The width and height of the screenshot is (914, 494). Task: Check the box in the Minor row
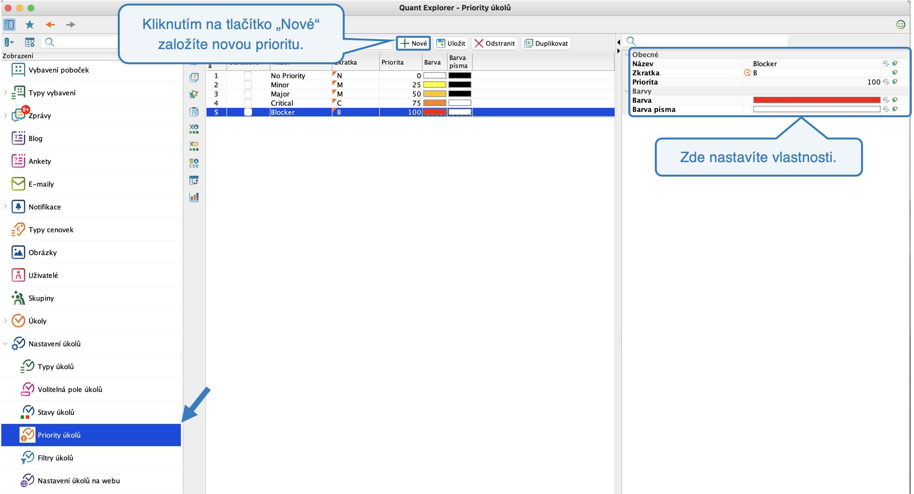point(248,85)
